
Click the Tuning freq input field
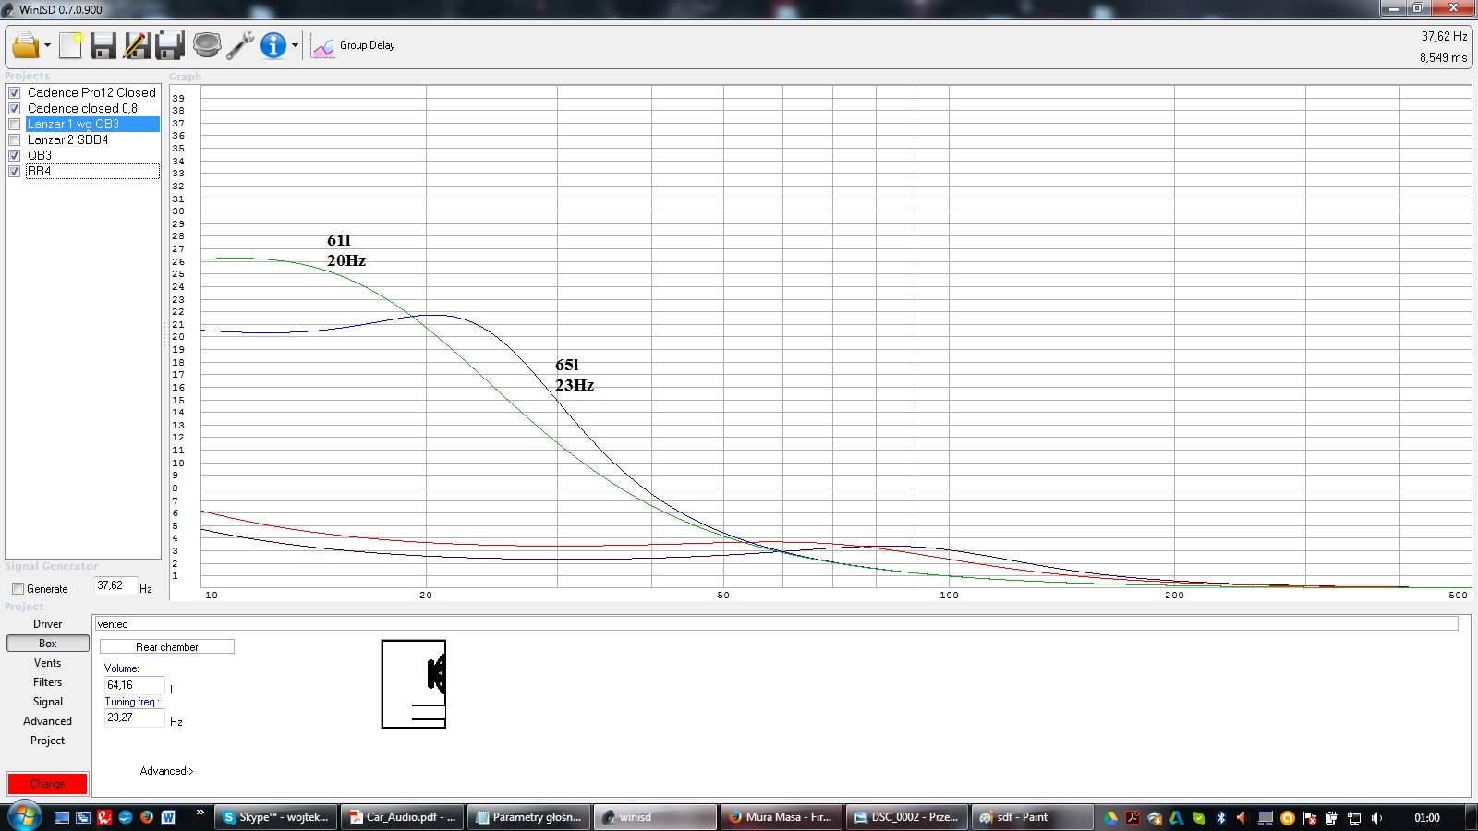(134, 718)
